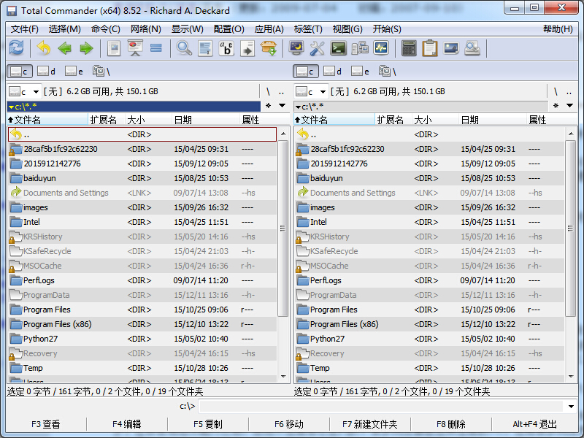
Task: Launch the calculator from the toolbar
Action: click(x=409, y=47)
